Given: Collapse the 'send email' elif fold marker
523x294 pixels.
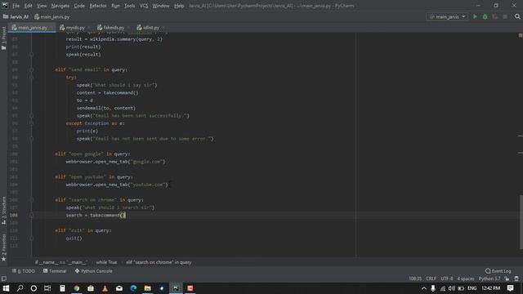Looking at the screenshot, I should (32, 69).
